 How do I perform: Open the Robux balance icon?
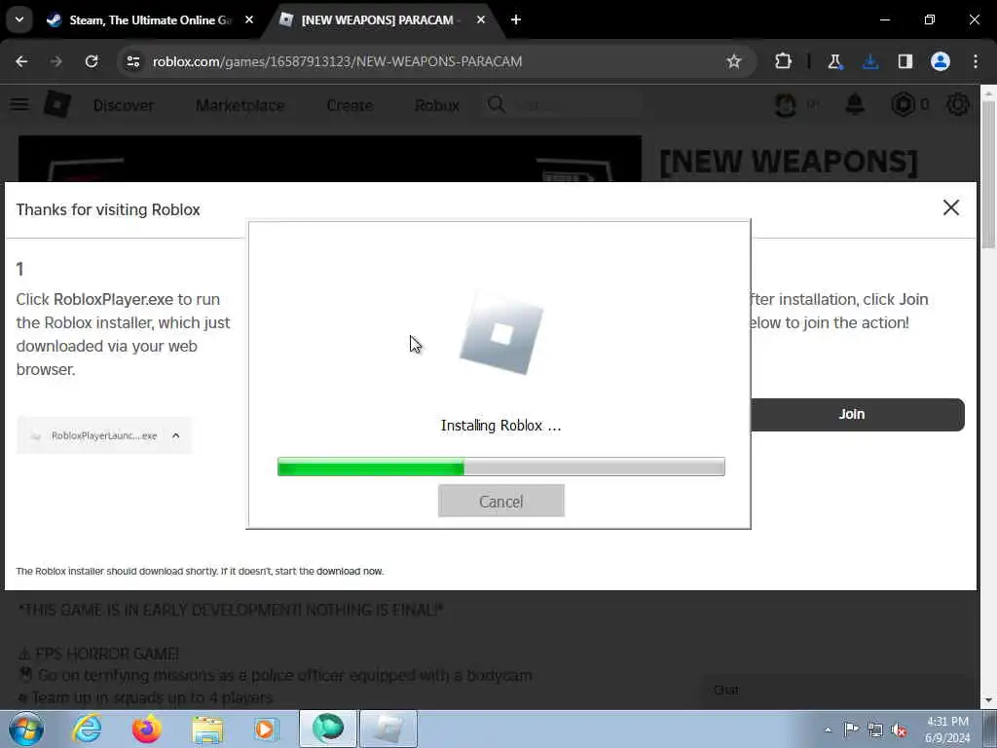tap(903, 104)
